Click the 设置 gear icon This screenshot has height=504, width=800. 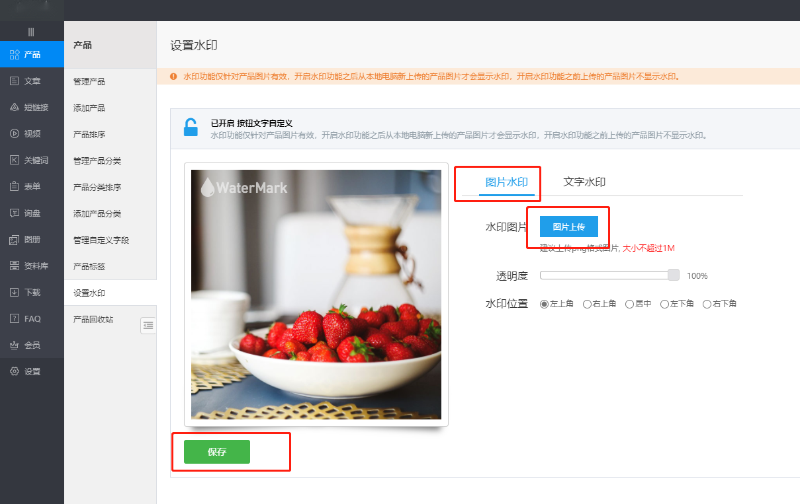point(15,371)
